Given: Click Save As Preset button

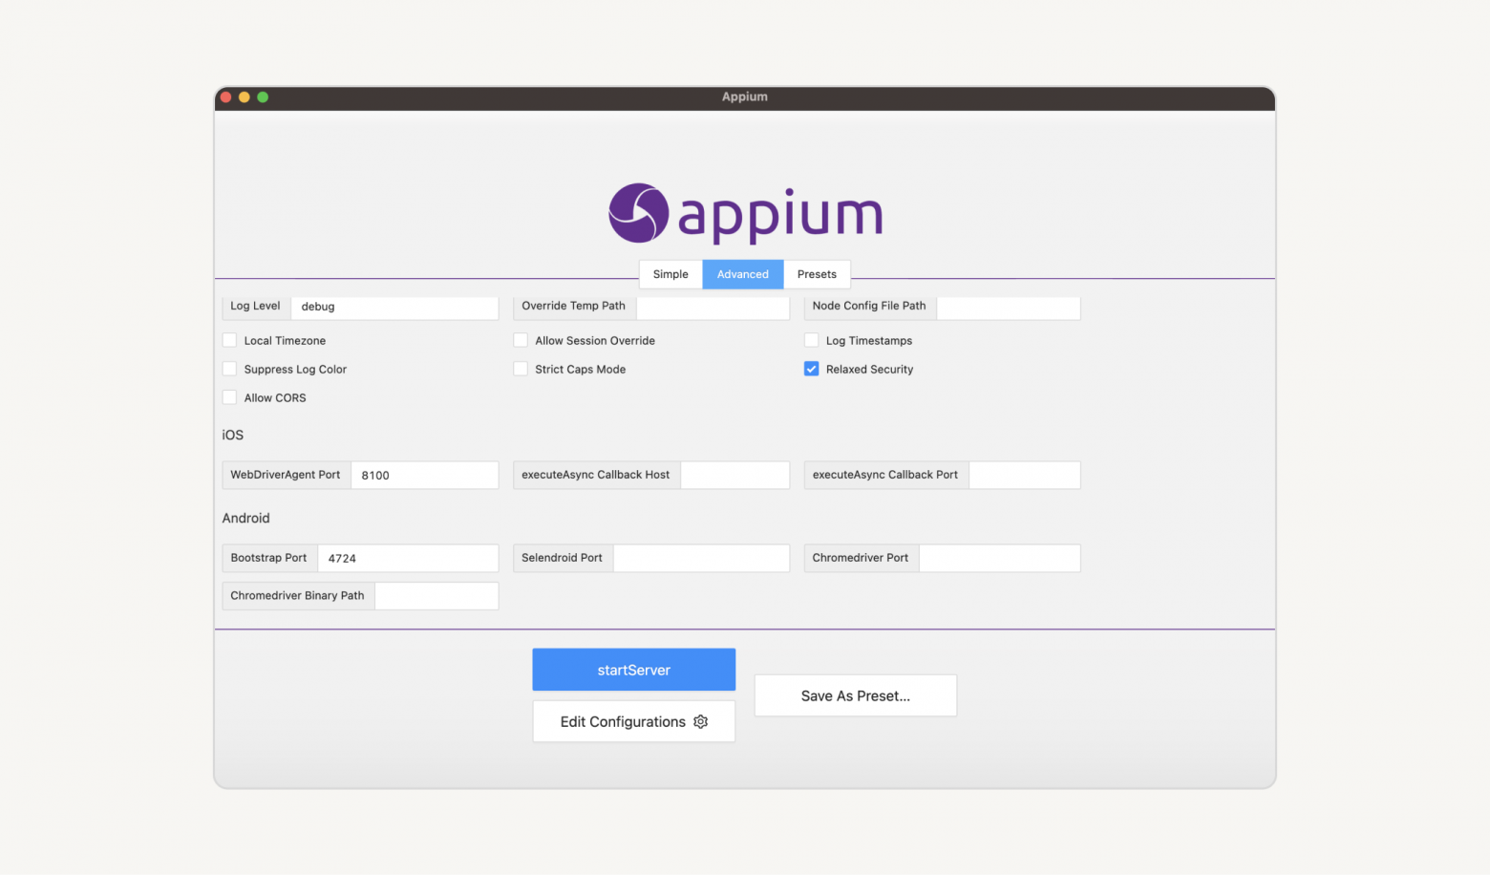Looking at the screenshot, I should 856,695.
